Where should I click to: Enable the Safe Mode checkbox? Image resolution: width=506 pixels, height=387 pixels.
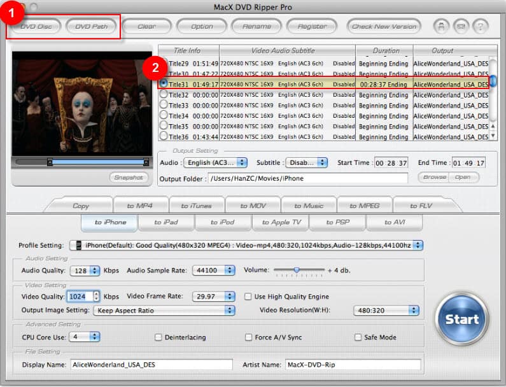coord(358,337)
